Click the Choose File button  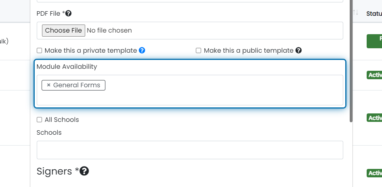pos(63,31)
